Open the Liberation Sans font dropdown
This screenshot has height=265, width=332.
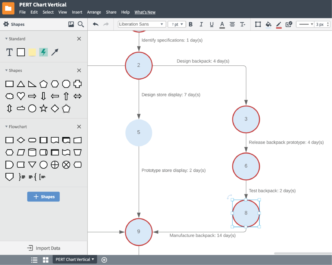point(142,24)
